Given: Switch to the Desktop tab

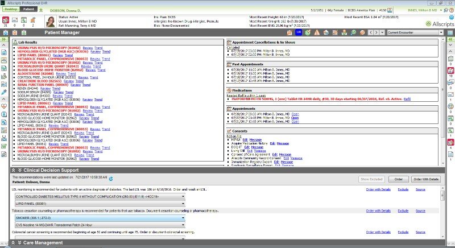Looking at the screenshot, I should [11, 10].
